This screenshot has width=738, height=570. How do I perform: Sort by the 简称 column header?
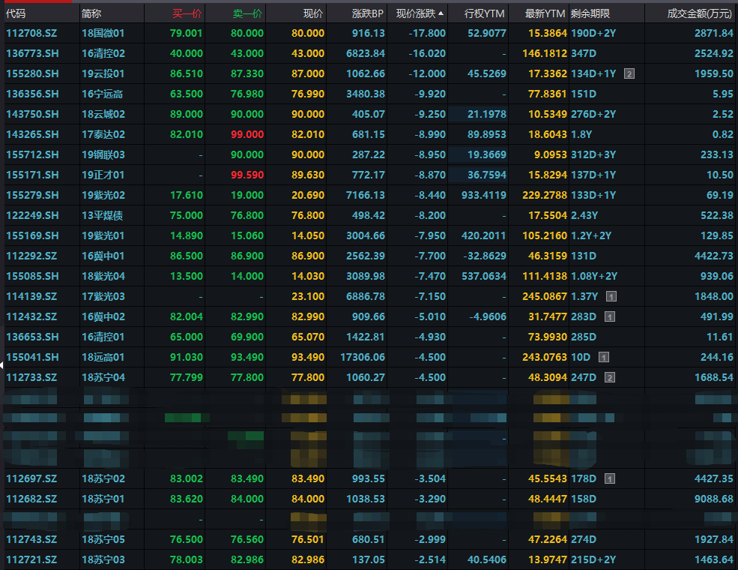click(91, 13)
